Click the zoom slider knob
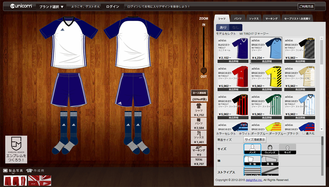The image size is (329, 187). [x=204, y=71]
